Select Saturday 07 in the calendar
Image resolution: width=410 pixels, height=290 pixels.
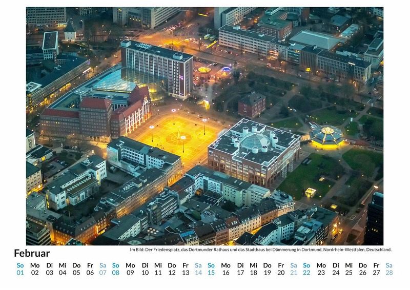pos(103,269)
